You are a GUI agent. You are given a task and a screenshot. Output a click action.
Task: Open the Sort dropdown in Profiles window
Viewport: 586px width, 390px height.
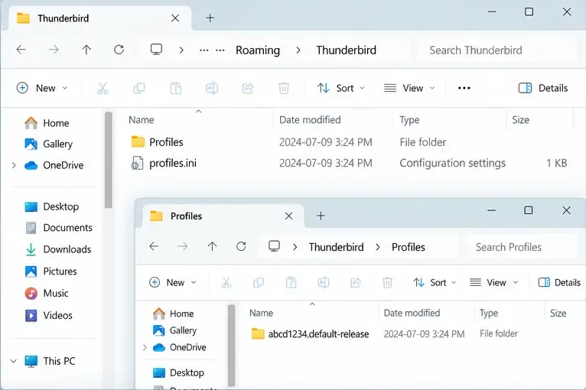coord(435,282)
